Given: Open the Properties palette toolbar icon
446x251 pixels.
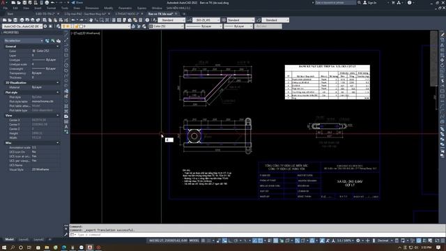Looking at the screenshot, I should 114,20.
